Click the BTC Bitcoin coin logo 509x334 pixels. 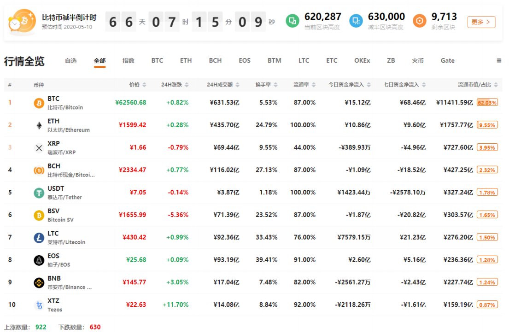pos(39,103)
